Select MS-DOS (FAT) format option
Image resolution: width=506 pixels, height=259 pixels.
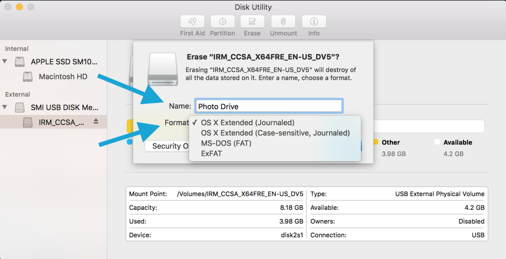click(x=226, y=143)
